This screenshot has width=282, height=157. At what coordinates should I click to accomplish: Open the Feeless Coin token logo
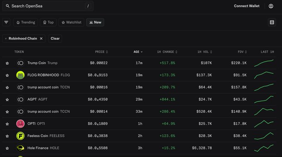(20, 136)
